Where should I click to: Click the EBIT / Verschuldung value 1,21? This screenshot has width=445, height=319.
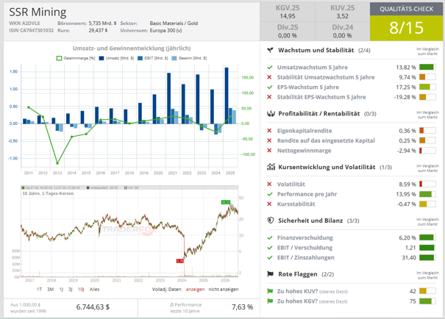click(x=410, y=248)
